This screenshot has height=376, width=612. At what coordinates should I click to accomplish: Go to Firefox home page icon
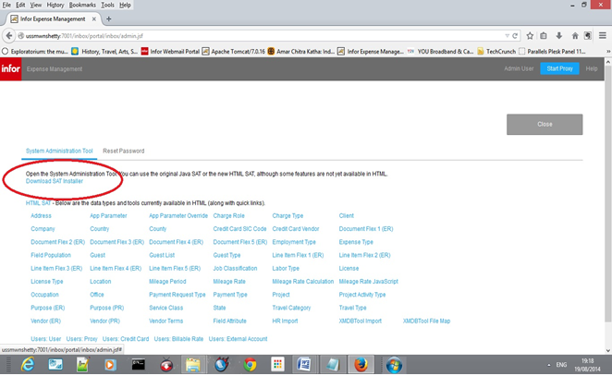574,35
